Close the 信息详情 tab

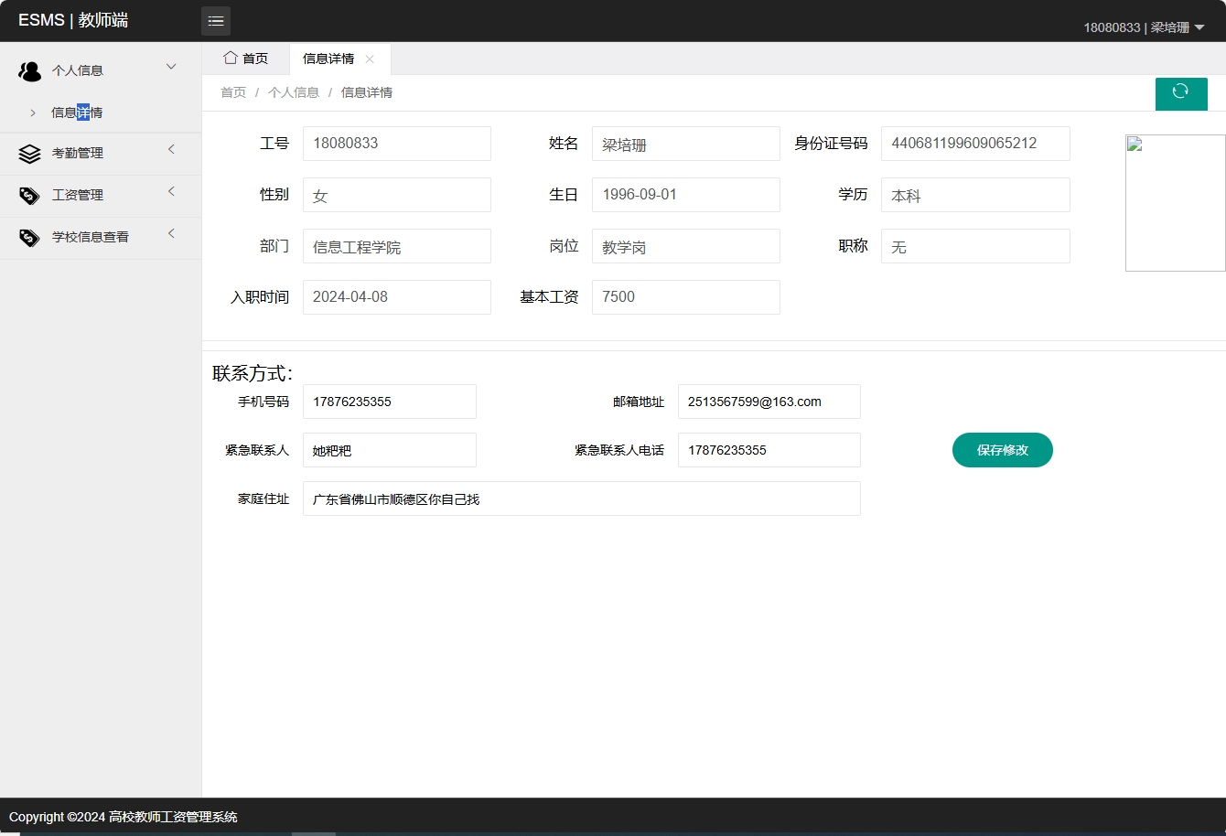(x=370, y=59)
